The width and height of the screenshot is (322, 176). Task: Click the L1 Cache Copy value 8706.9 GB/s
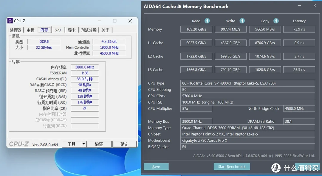pyautogui.click(x=265, y=43)
